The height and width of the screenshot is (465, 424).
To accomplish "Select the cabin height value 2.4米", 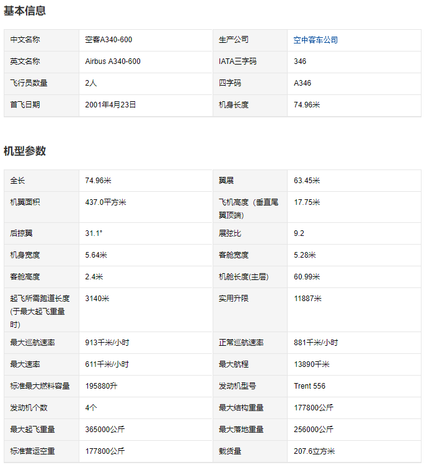I will (94, 277).
